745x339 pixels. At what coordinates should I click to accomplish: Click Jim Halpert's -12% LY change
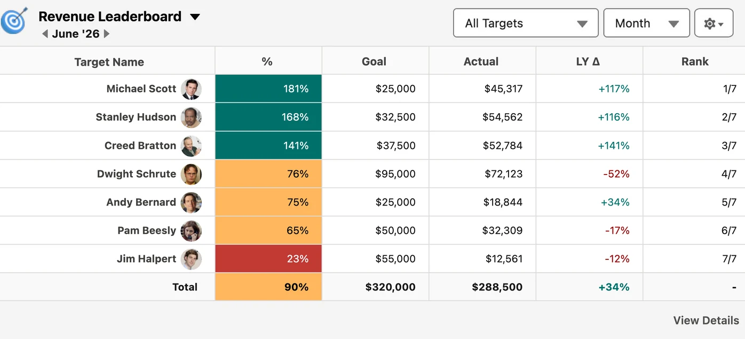pos(617,258)
